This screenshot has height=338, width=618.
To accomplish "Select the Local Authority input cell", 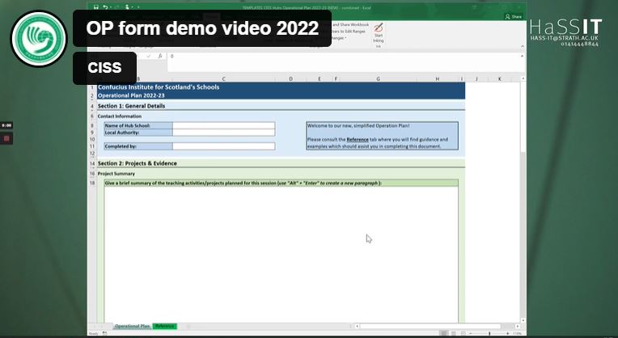I will pos(223,133).
